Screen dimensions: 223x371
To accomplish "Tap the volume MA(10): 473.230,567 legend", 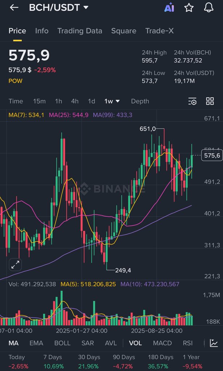I will [150, 284].
